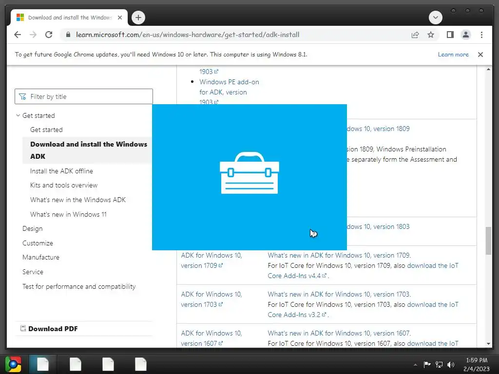Open Action Center flag icon
The height and width of the screenshot is (374, 499).
point(427,364)
